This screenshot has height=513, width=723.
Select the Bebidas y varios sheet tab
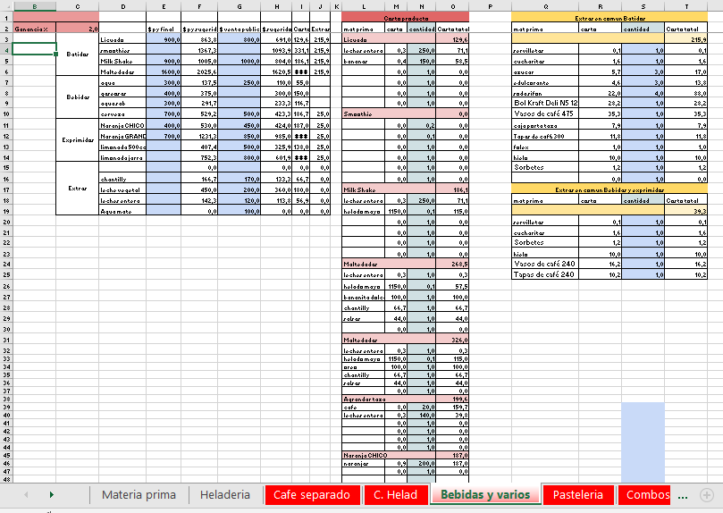click(485, 494)
